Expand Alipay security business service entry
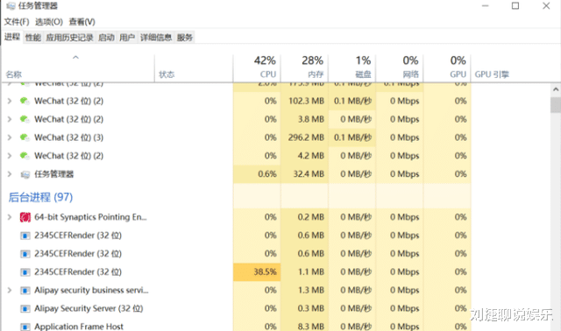 click(10, 290)
